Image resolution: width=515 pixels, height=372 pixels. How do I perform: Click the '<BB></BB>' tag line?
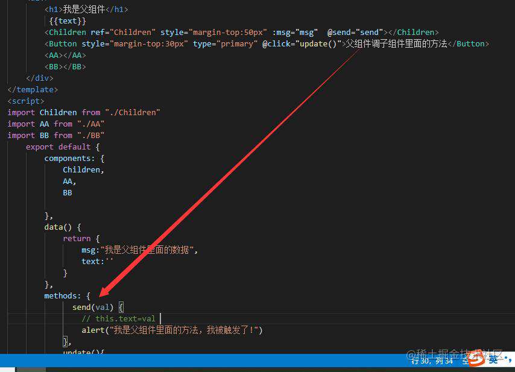coord(65,67)
